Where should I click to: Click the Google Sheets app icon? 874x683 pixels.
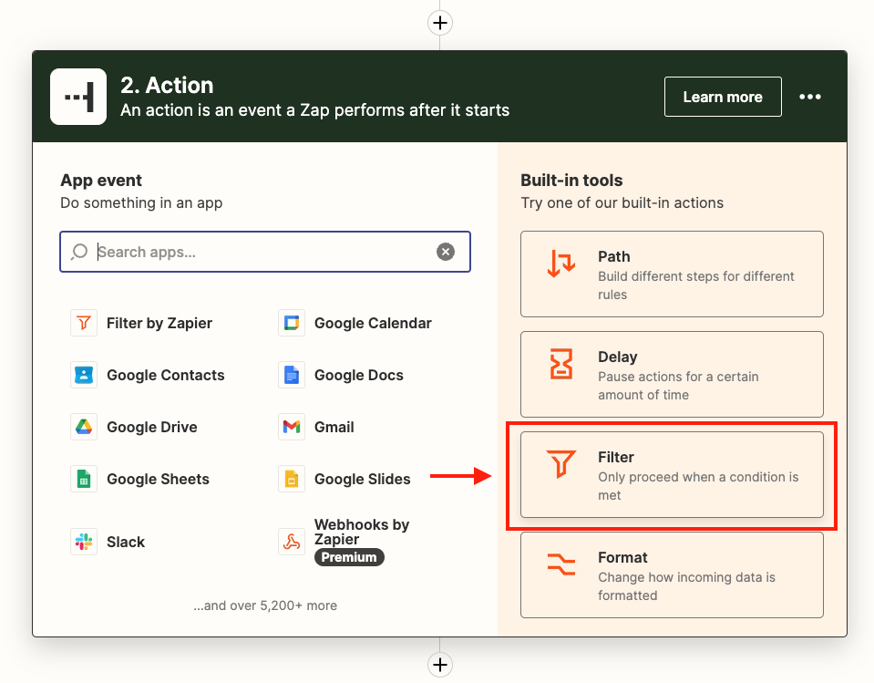click(84, 479)
